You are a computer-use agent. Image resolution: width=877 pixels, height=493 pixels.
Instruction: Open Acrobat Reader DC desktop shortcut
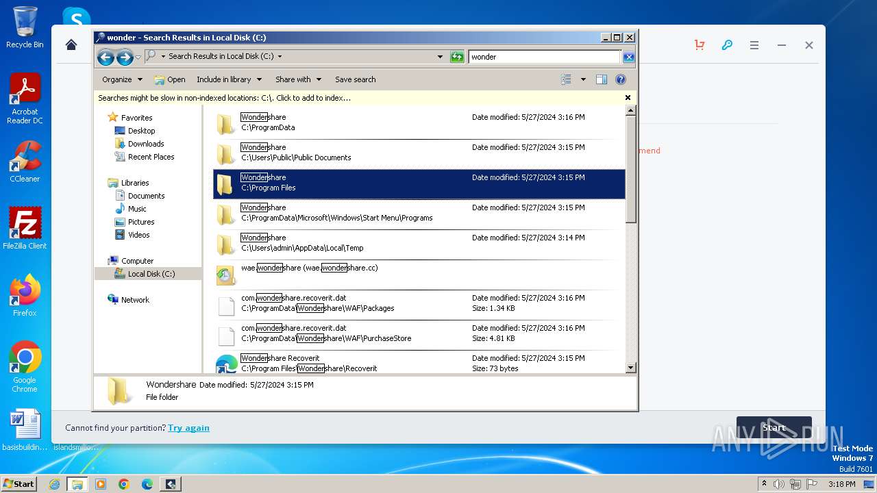(25, 99)
